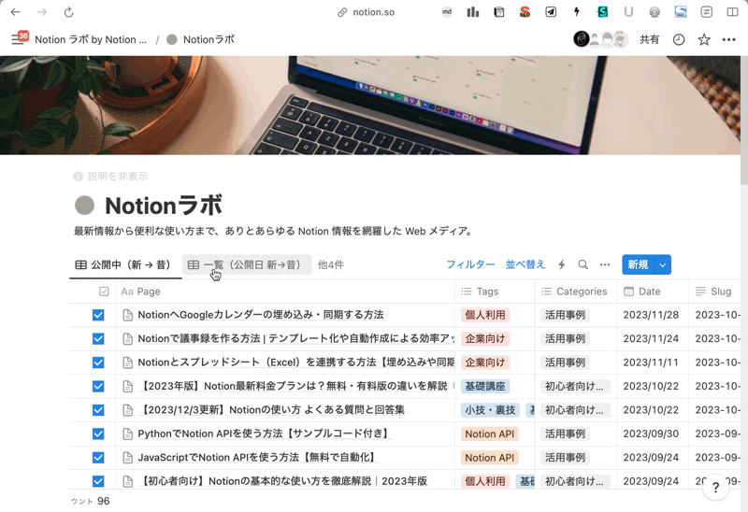Open the 並べ替え sort option
This screenshot has width=748, height=512.
point(525,264)
